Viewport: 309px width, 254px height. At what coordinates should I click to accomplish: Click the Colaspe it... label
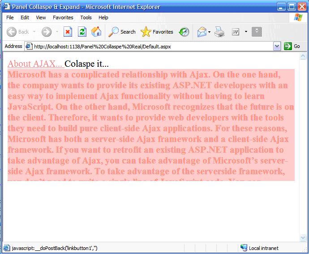86,64
